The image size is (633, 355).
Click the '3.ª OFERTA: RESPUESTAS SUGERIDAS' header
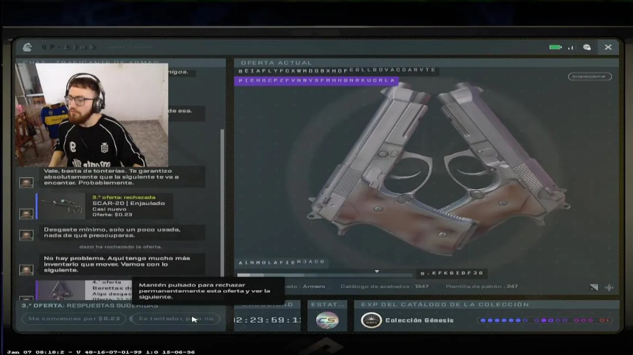click(90, 305)
